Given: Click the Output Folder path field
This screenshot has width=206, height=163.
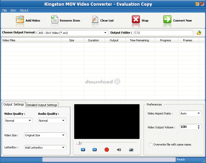Looking at the screenshot, I should pos(163,33).
